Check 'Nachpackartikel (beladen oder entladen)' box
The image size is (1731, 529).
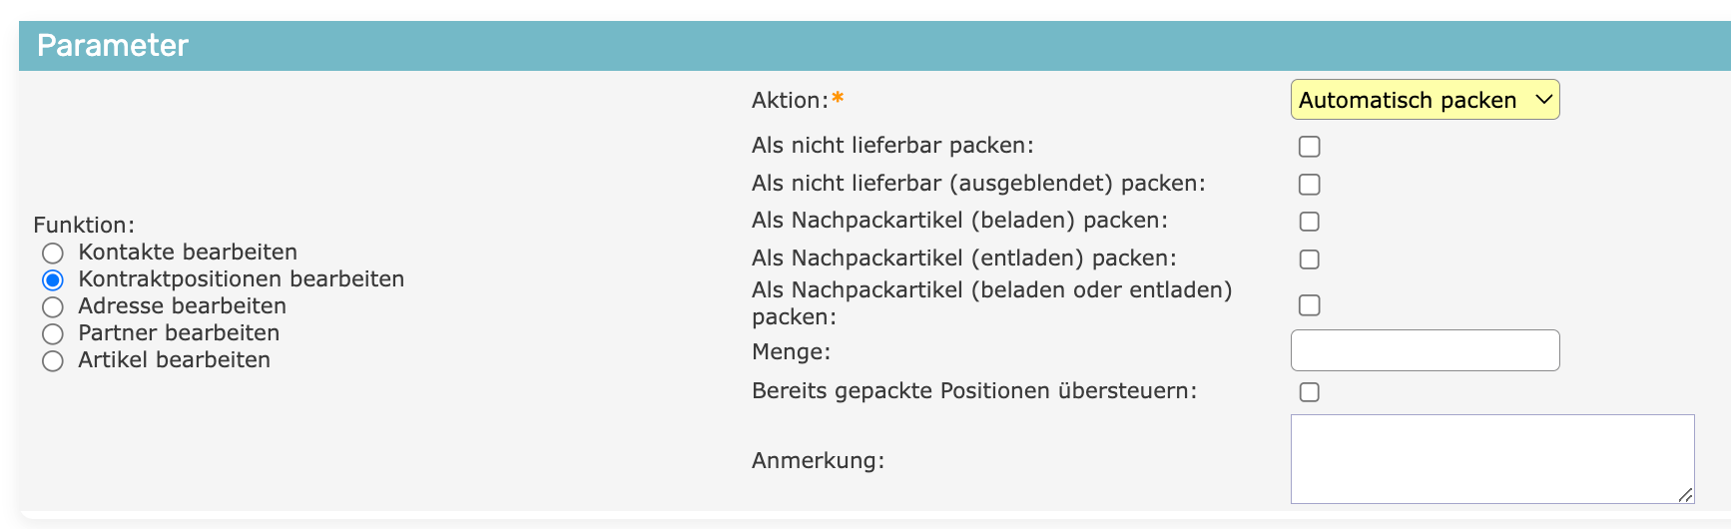(1309, 305)
